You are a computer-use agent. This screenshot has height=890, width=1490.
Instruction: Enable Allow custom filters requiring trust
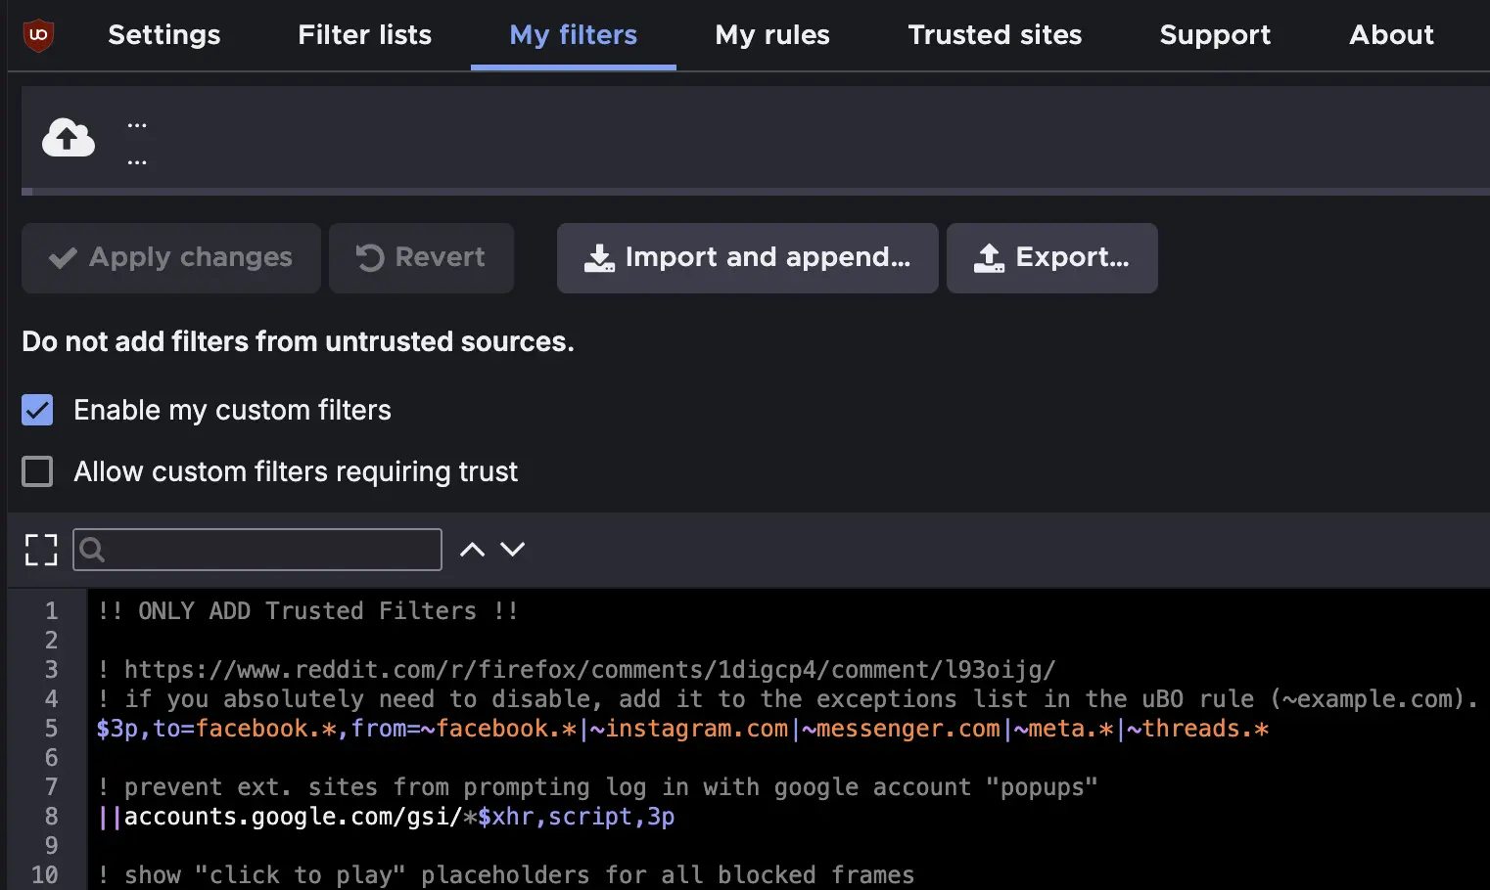[x=37, y=471]
